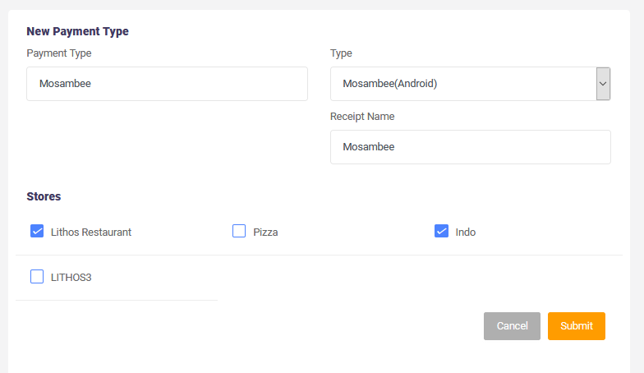Click the Type field label
The height and width of the screenshot is (373, 644).
tap(341, 53)
